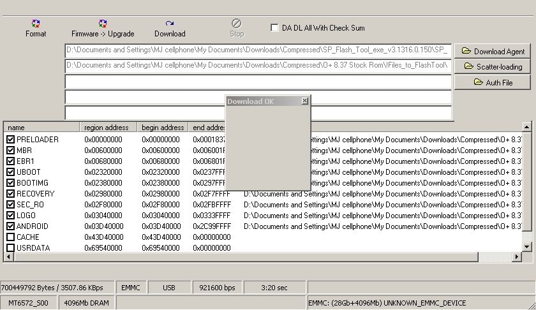Sort by the name column header
The image size is (536, 310).
41,128
